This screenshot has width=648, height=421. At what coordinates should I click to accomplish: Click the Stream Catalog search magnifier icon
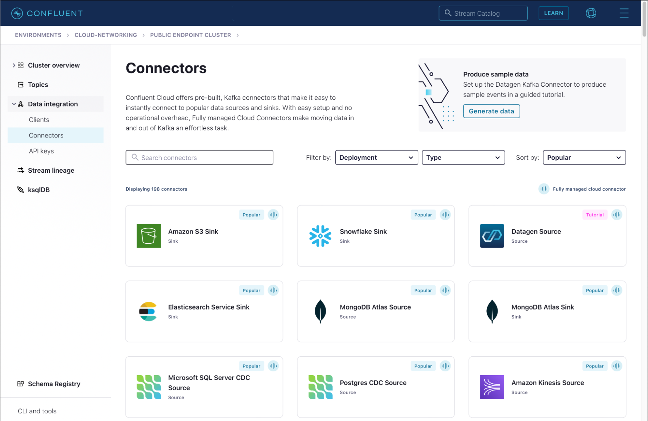click(x=448, y=13)
